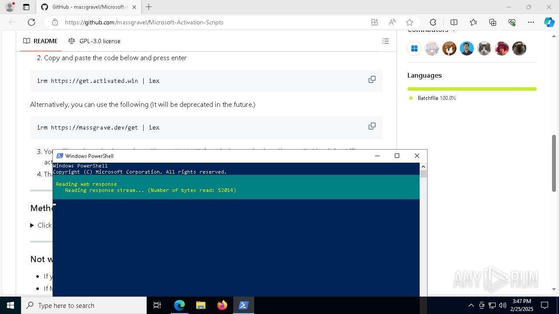Screen dimensions: 559x314
Task: Open the Extensions menu
Action: coord(433,22)
